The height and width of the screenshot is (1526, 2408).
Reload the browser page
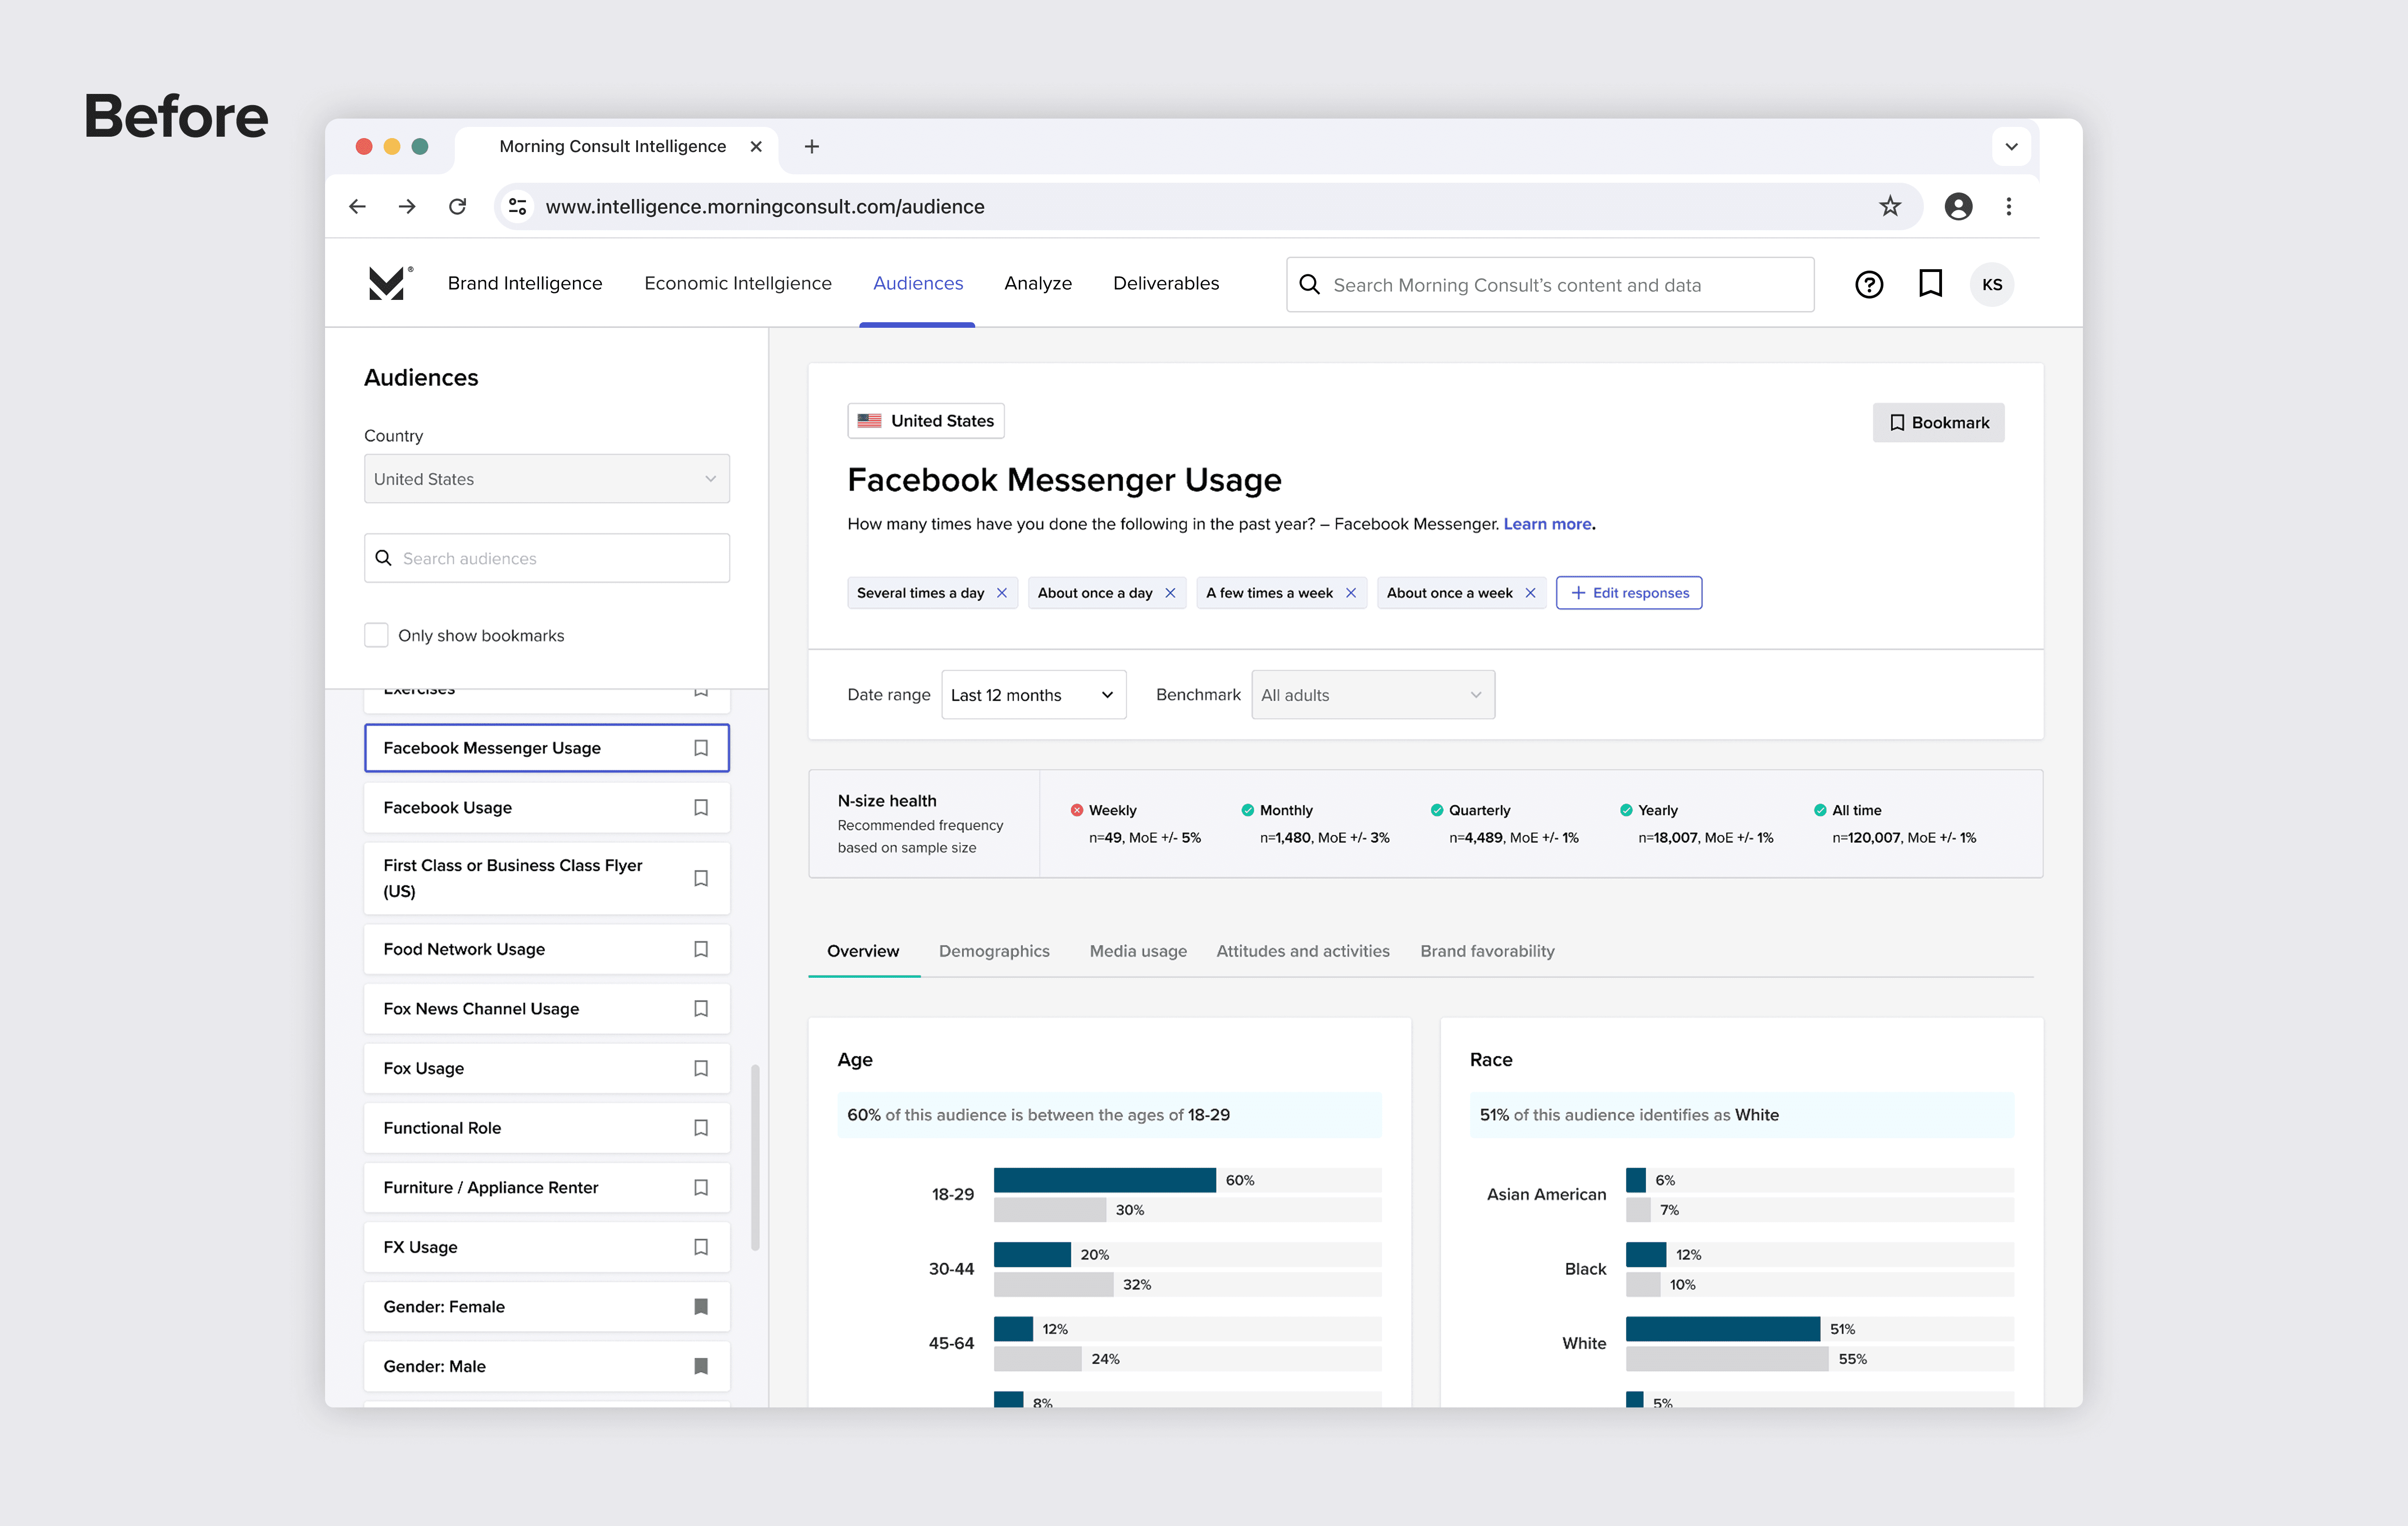pyautogui.click(x=458, y=206)
